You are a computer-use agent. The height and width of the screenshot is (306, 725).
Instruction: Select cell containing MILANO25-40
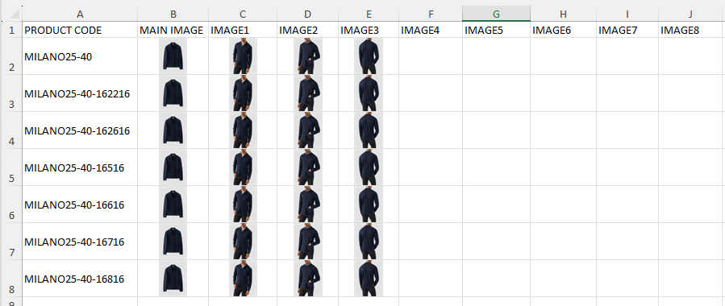80,56
